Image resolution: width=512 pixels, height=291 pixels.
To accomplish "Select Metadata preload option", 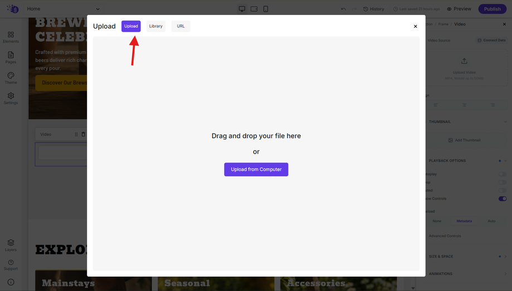I will coord(464,221).
